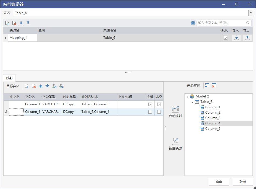Click the 自动映射 auto mapping button
Image resolution: width=256 pixels, height=189 pixels.
pos(175,112)
